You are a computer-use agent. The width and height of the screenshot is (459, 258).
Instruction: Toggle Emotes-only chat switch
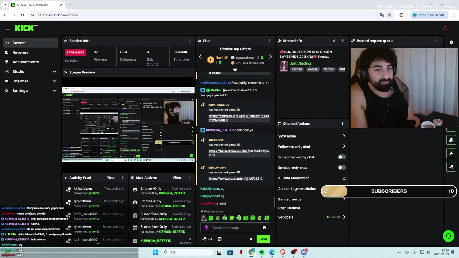(342, 167)
